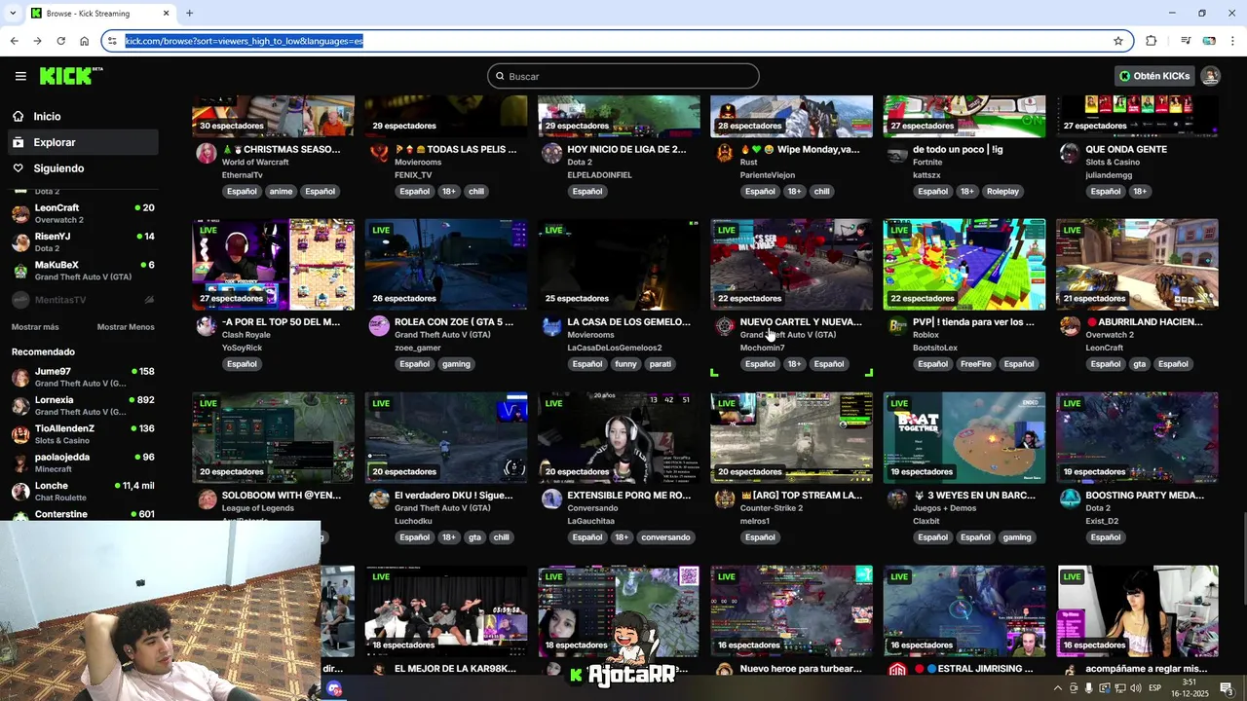The width and height of the screenshot is (1247, 701).
Task: Select the conversando tag under LaGauchitaa
Action: coord(665,537)
